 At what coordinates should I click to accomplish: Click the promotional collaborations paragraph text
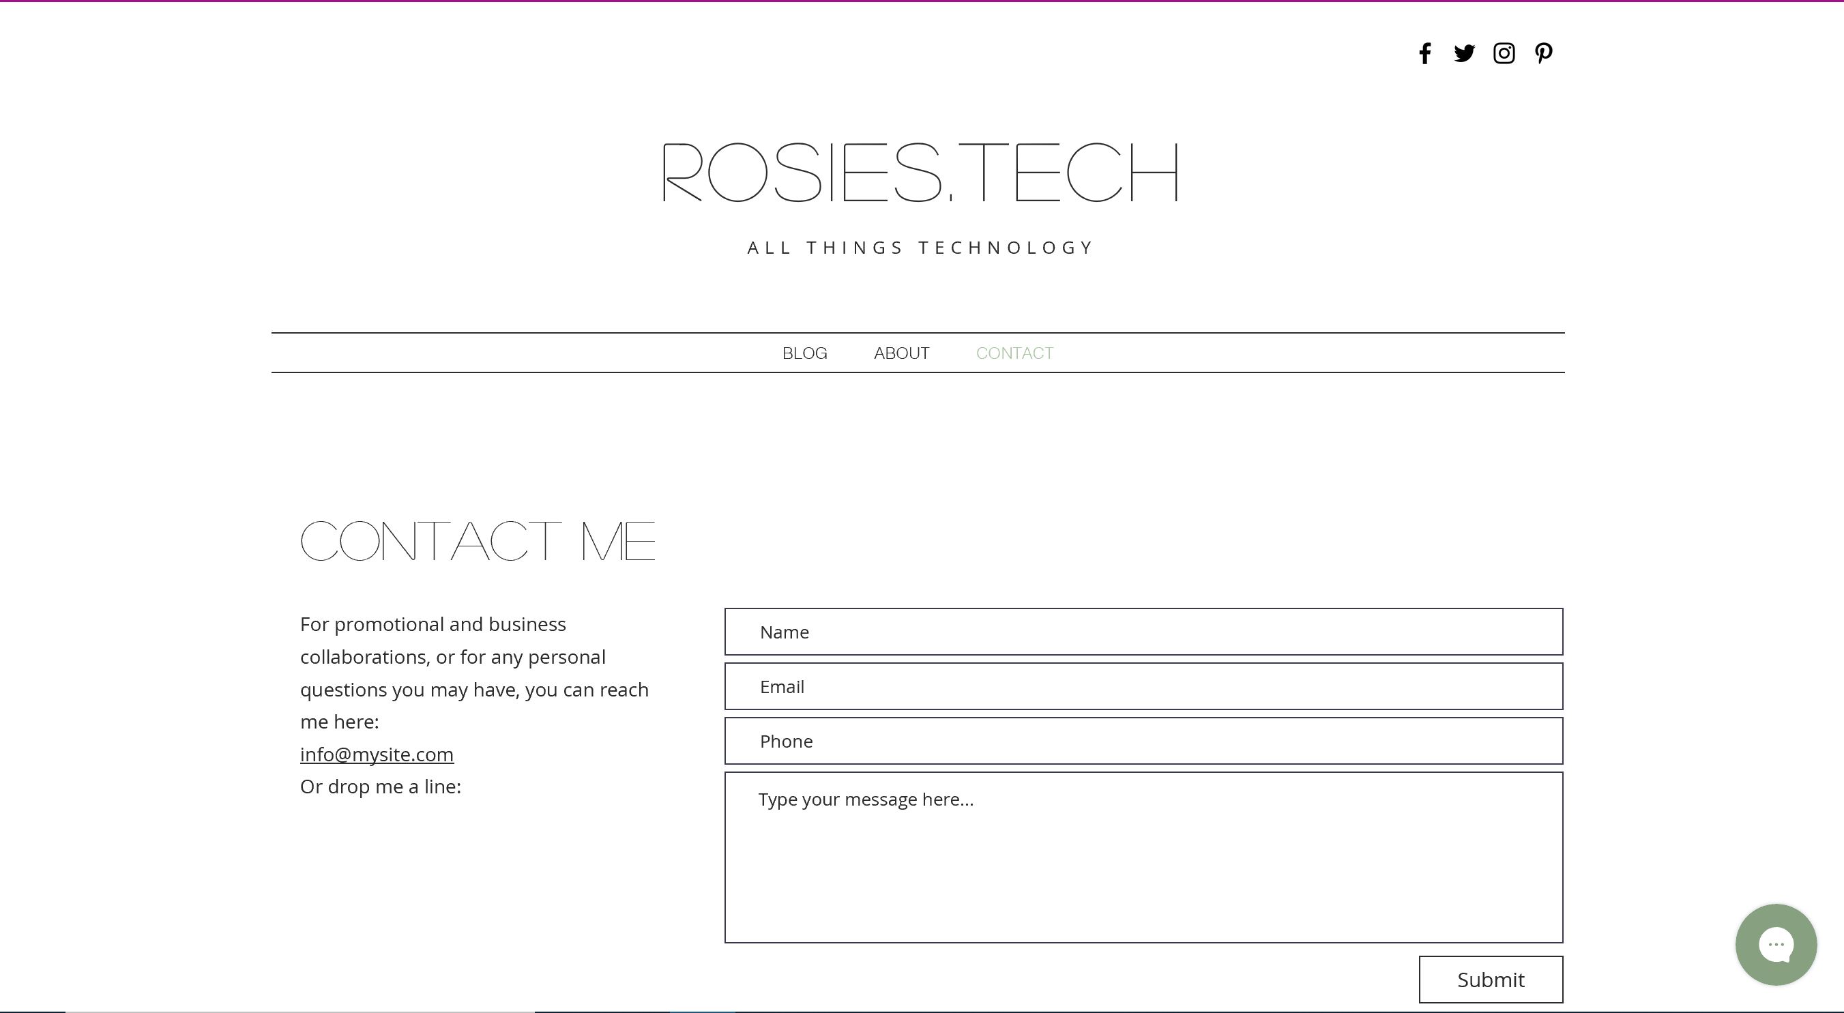coord(473,673)
